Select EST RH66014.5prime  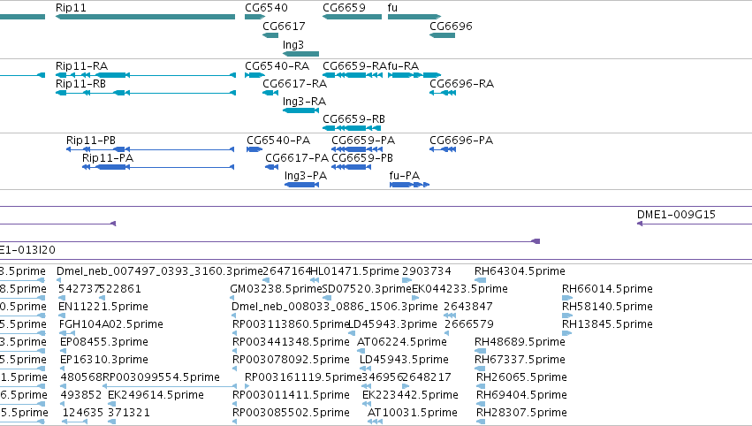tap(607, 289)
